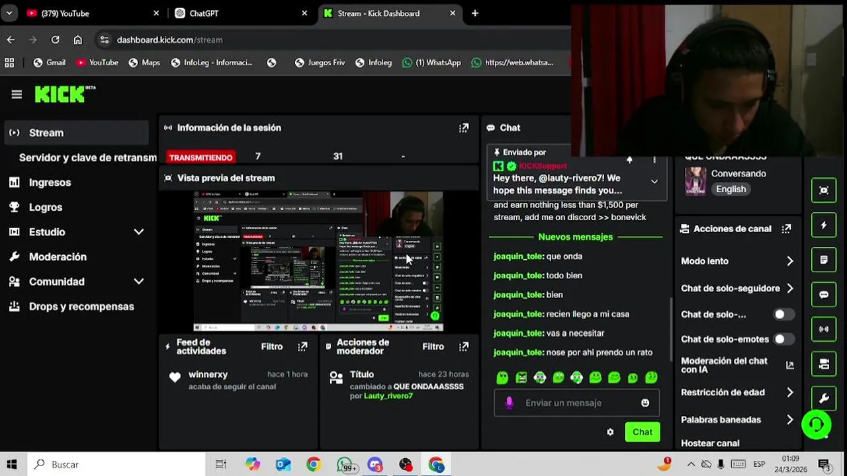Open the Windows Start menu
Viewport: 847px width, 476px height.
pyautogui.click(x=12, y=464)
